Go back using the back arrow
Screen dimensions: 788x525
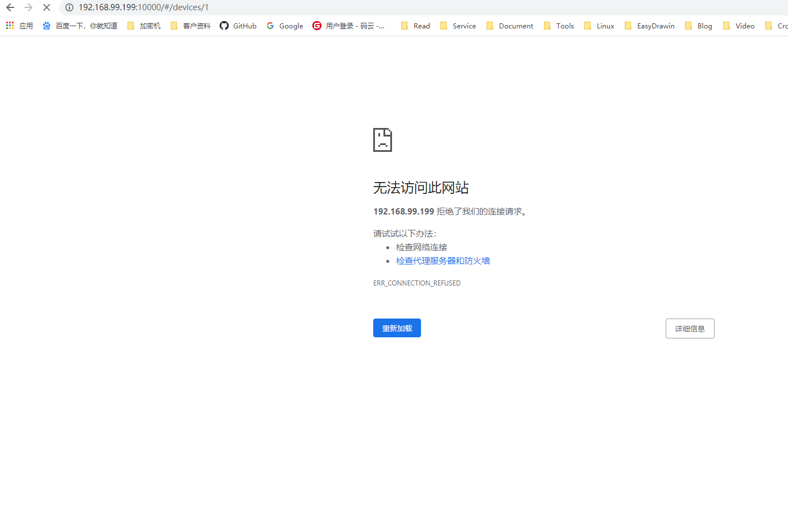(10, 7)
